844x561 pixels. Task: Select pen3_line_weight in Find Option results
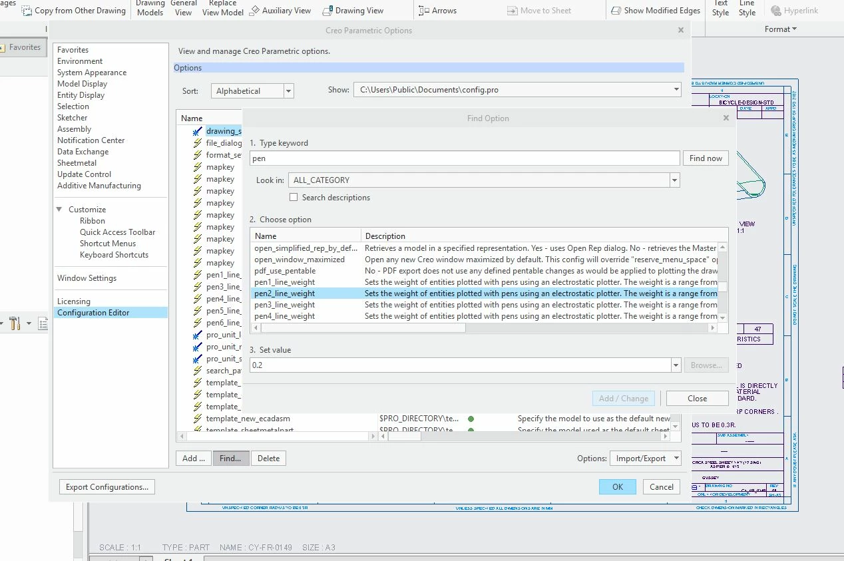pos(484,305)
